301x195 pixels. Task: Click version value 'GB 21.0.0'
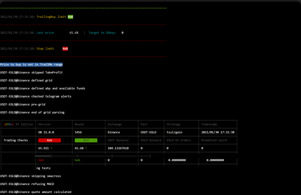46,132
